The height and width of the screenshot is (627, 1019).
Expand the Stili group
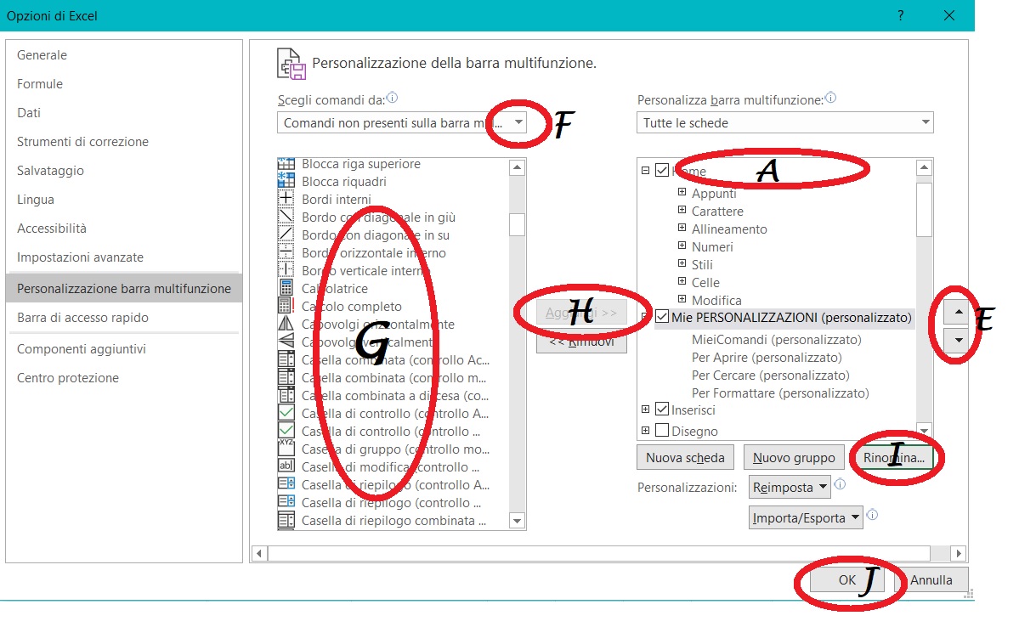click(x=682, y=263)
